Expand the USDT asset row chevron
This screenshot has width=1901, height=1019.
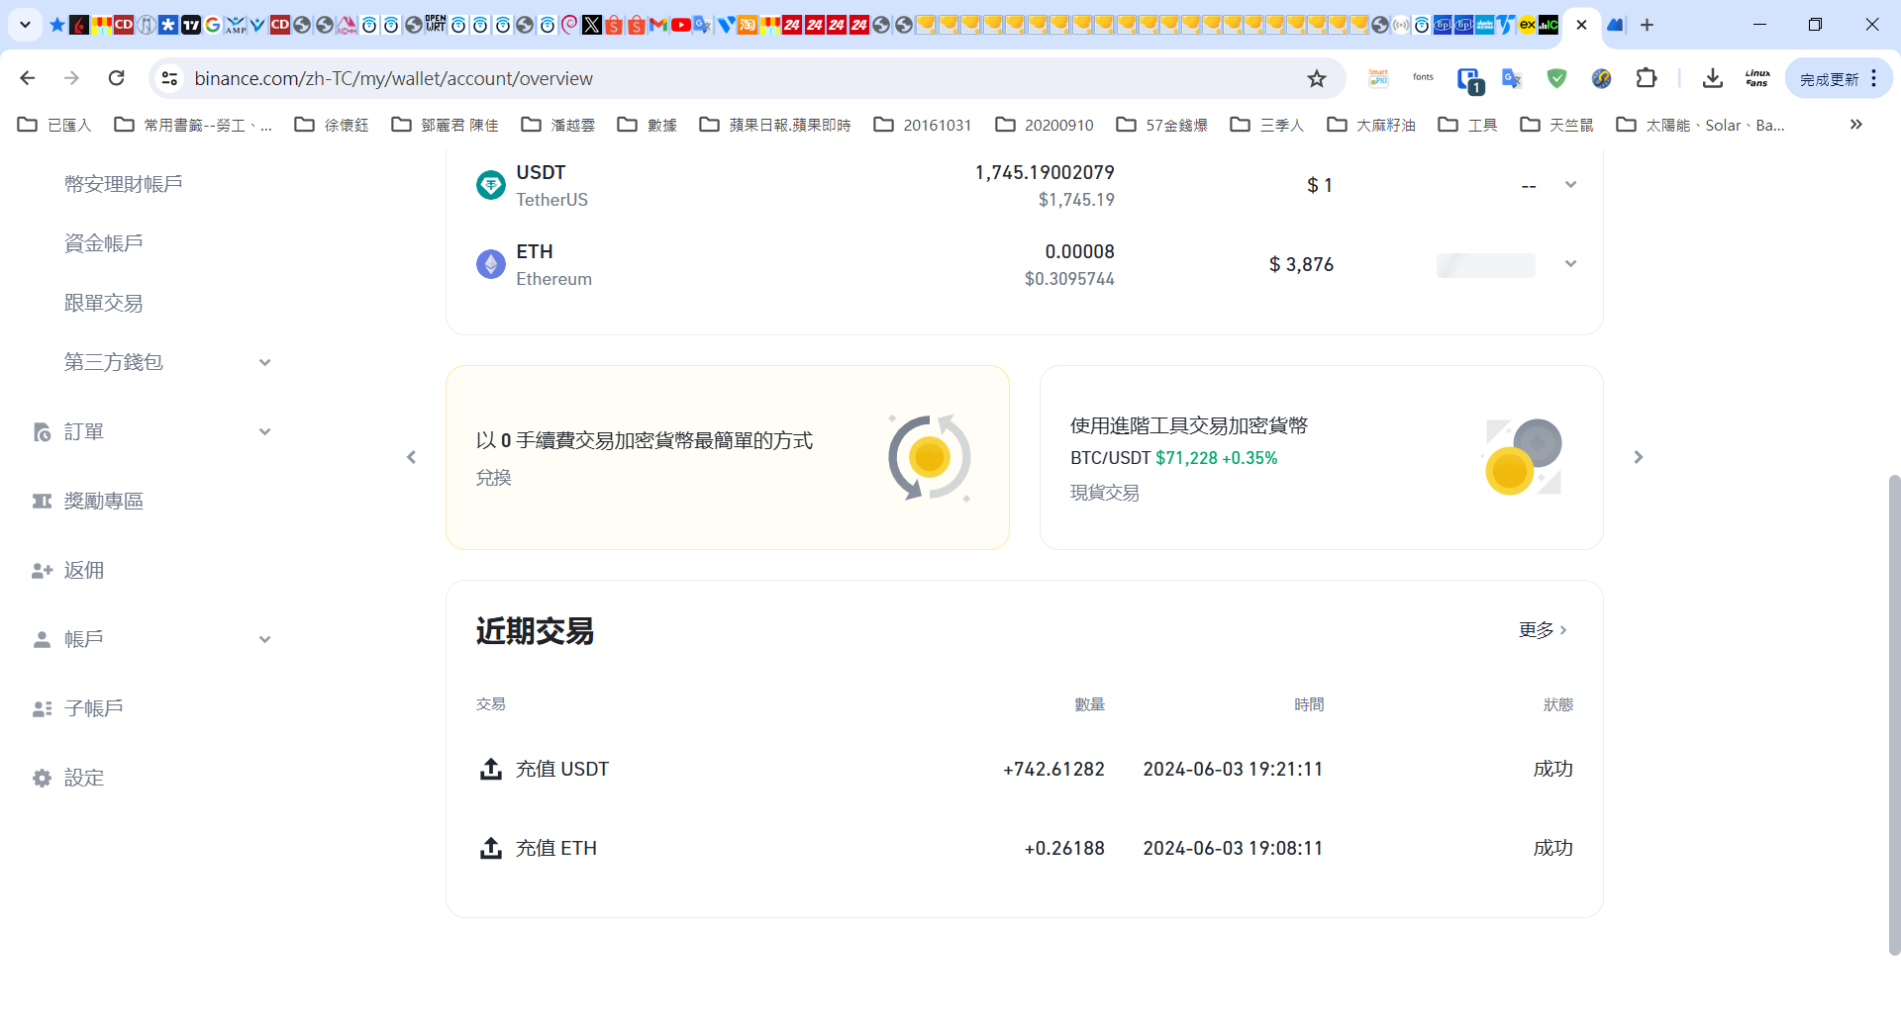[1570, 185]
